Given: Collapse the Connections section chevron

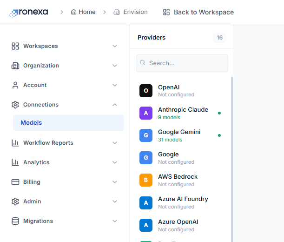Looking at the screenshot, I should (x=115, y=105).
